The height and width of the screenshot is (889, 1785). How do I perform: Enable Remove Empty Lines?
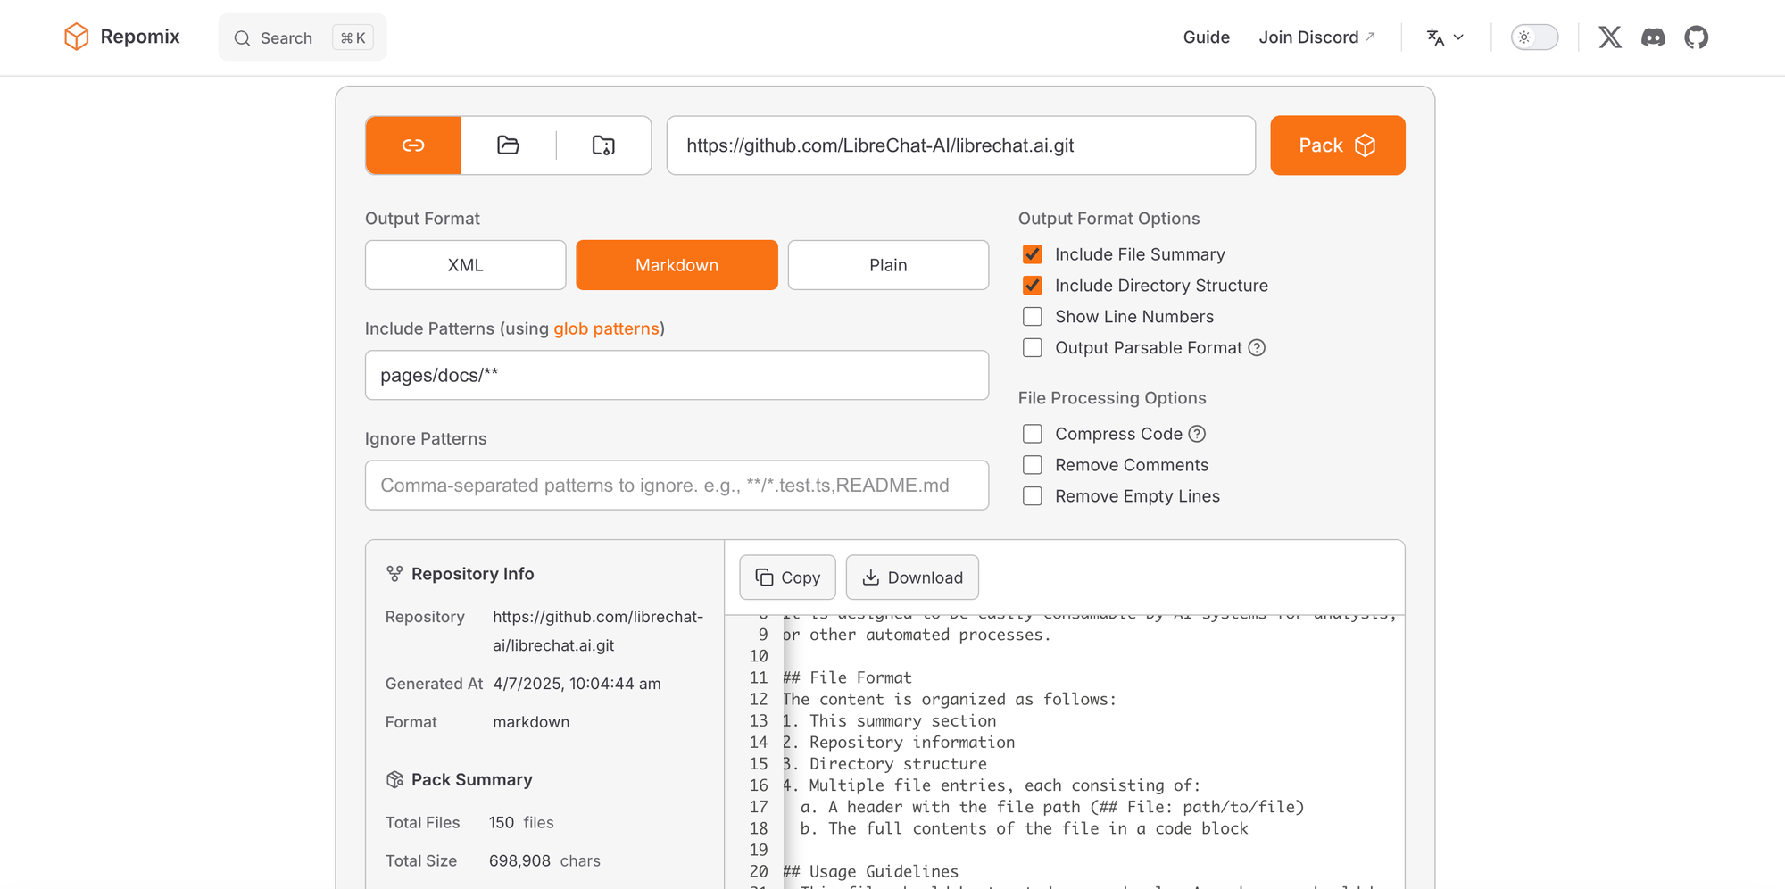coord(1033,496)
